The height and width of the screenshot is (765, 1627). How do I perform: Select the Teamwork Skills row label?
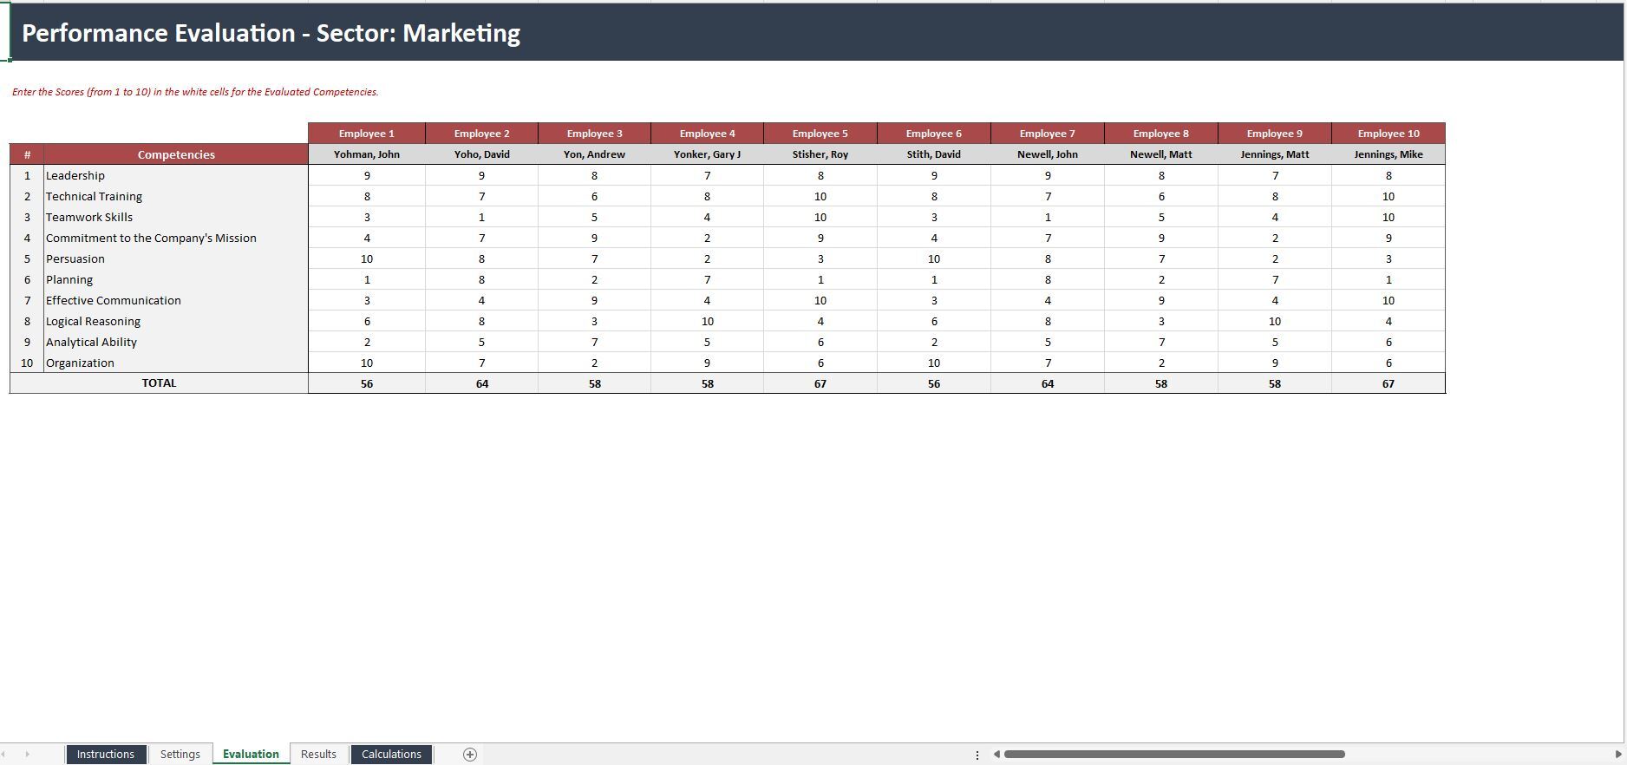(x=176, y=217)
